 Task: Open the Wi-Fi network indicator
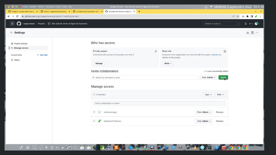coord(52,147)
